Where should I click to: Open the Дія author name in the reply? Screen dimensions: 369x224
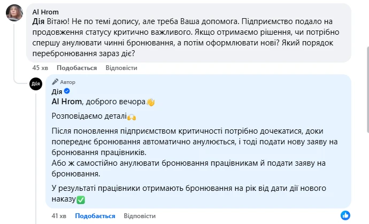(57, 91)
